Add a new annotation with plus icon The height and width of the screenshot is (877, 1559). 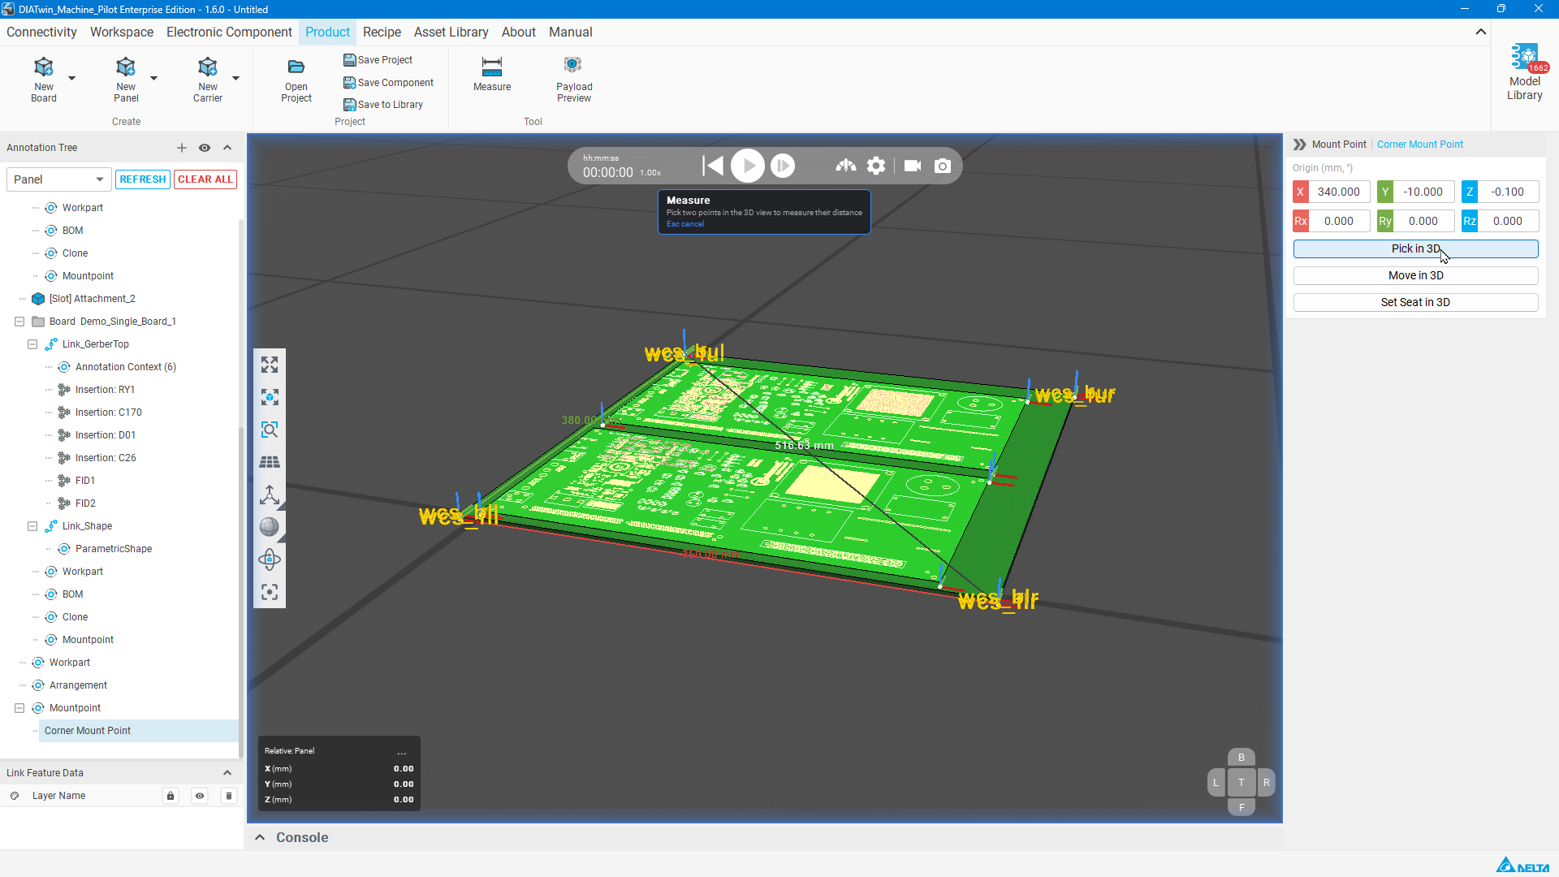[x=182, y=148]
